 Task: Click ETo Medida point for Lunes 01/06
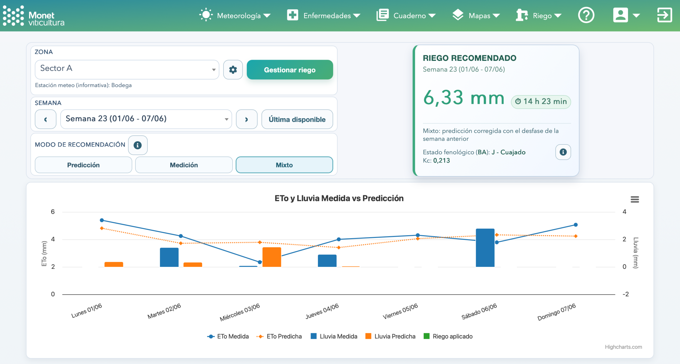click(102, 220)
